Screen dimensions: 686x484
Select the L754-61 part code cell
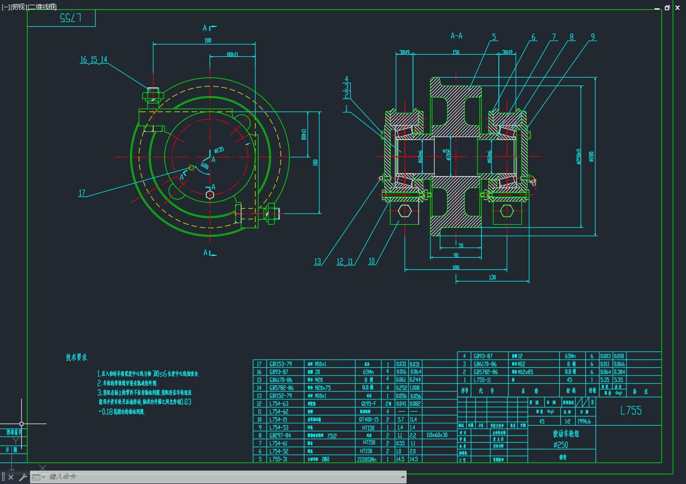278,443
